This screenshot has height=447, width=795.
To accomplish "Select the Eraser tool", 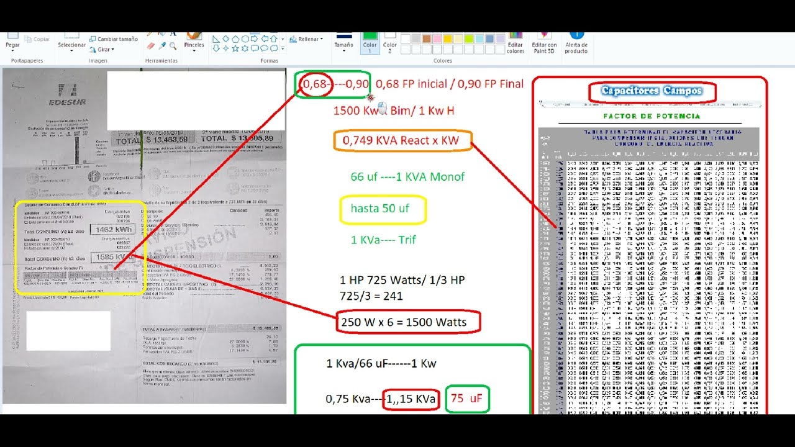I will click(x=151, y=46).
